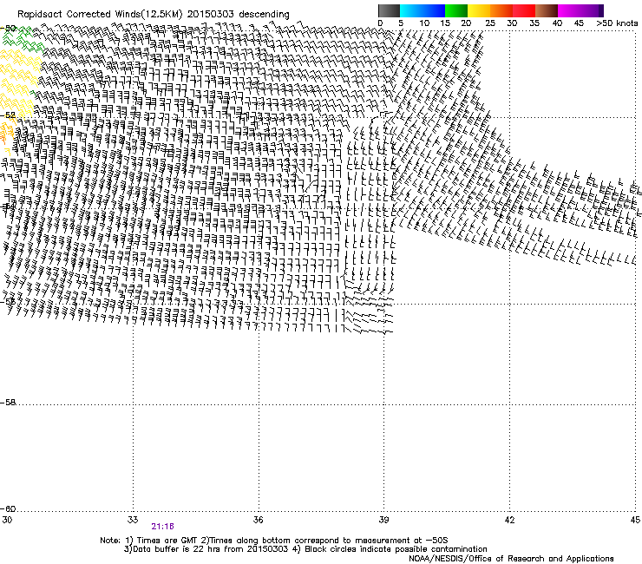Click the latitude axis label '-60'
The width and height of the screenshot is (642, 564).
(x=8, y=509)
